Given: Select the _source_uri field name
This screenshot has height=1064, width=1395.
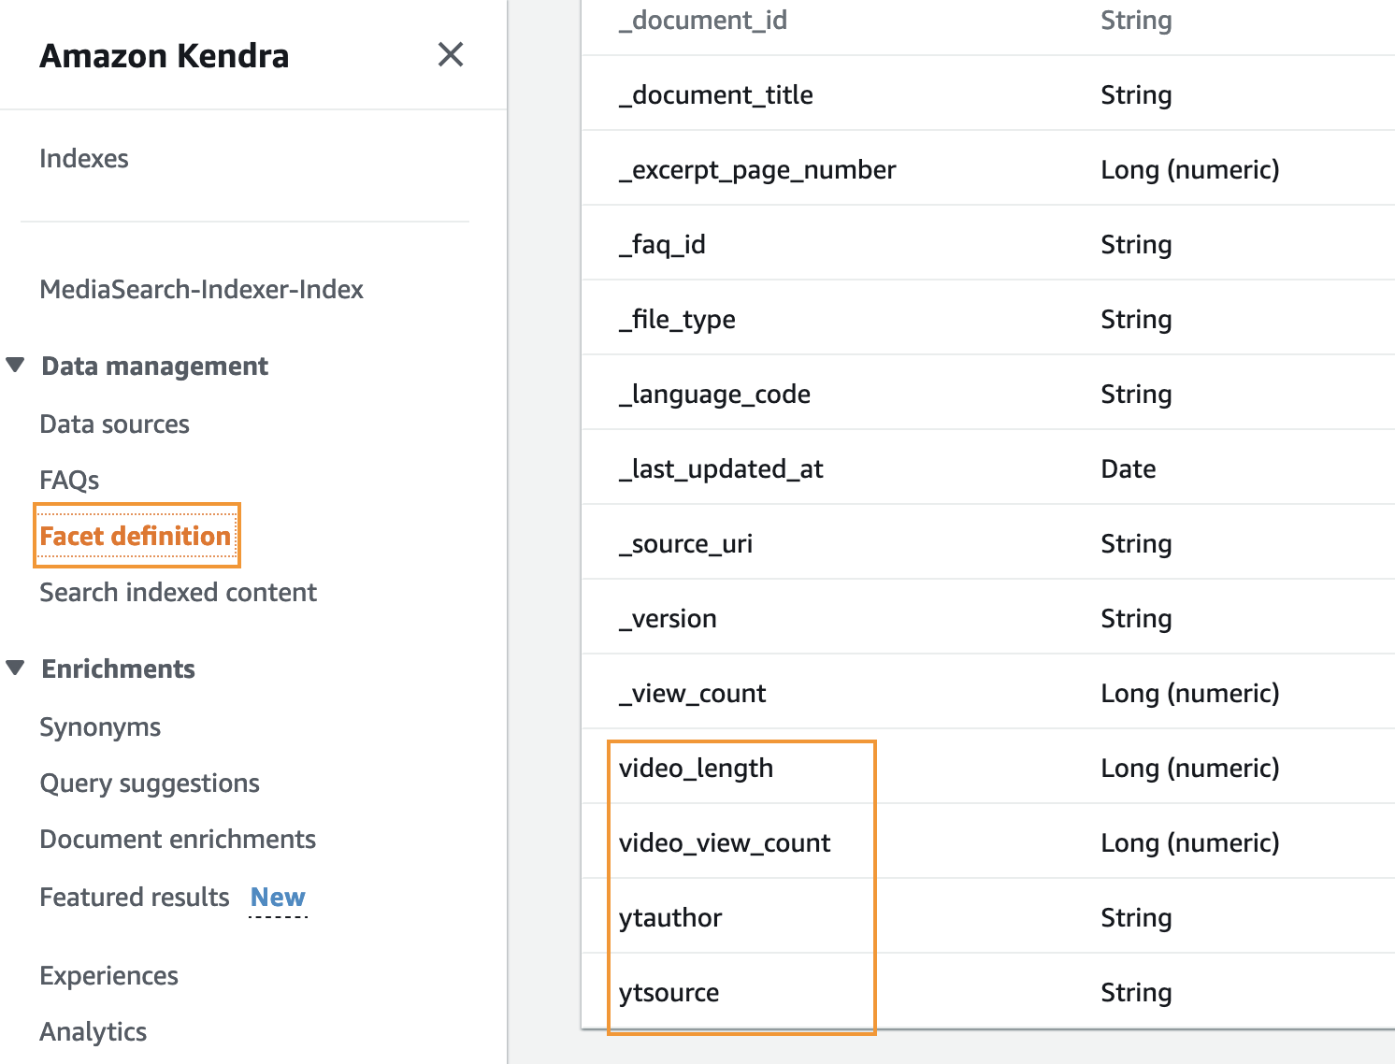Looking at the screenshot, I should click(x=685, y=544).
